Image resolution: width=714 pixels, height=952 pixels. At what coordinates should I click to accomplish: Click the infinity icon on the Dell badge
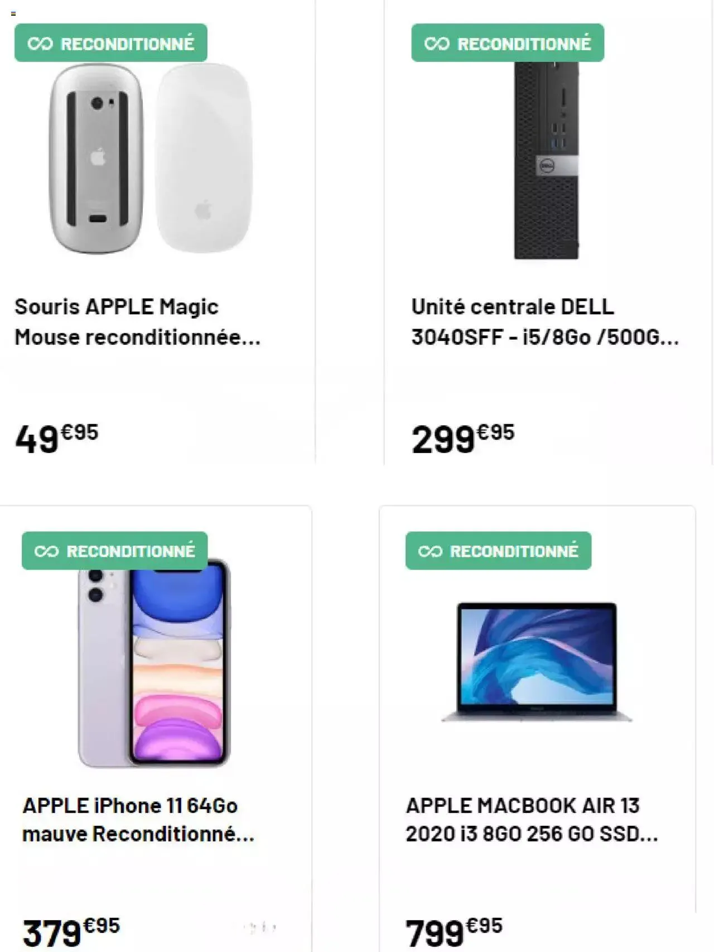(x=436, y=44)
